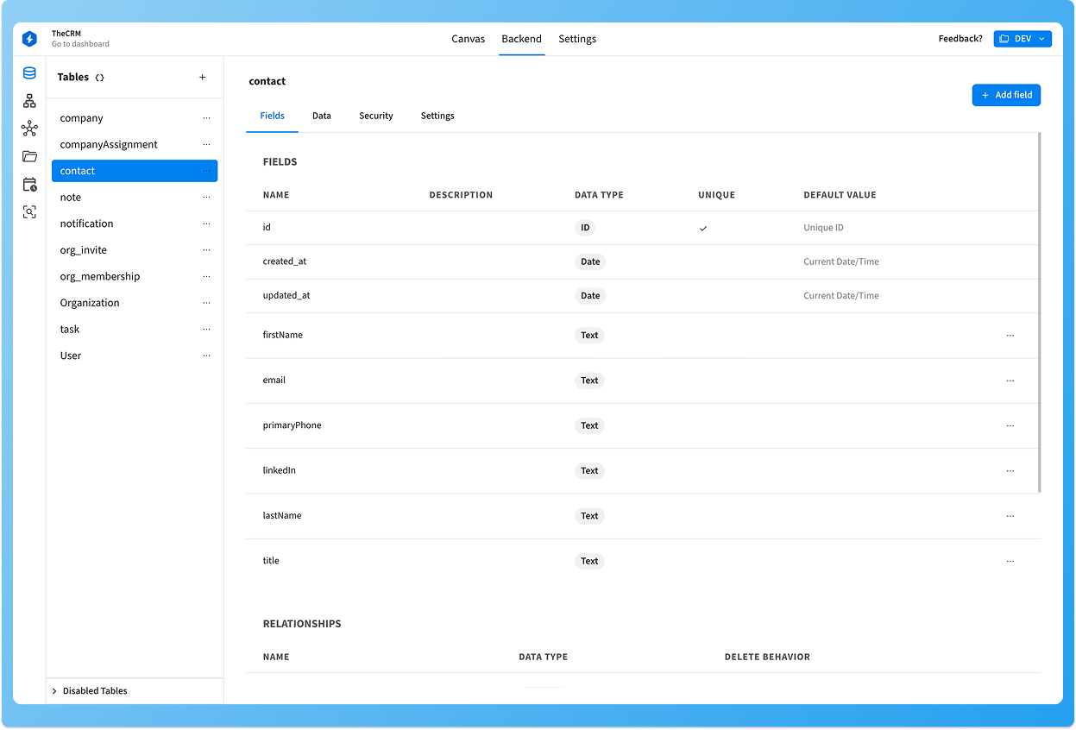Click the fields list vertical scrollbar
The height and width of the screenshot is (730, 1076).
(1039, 311)
